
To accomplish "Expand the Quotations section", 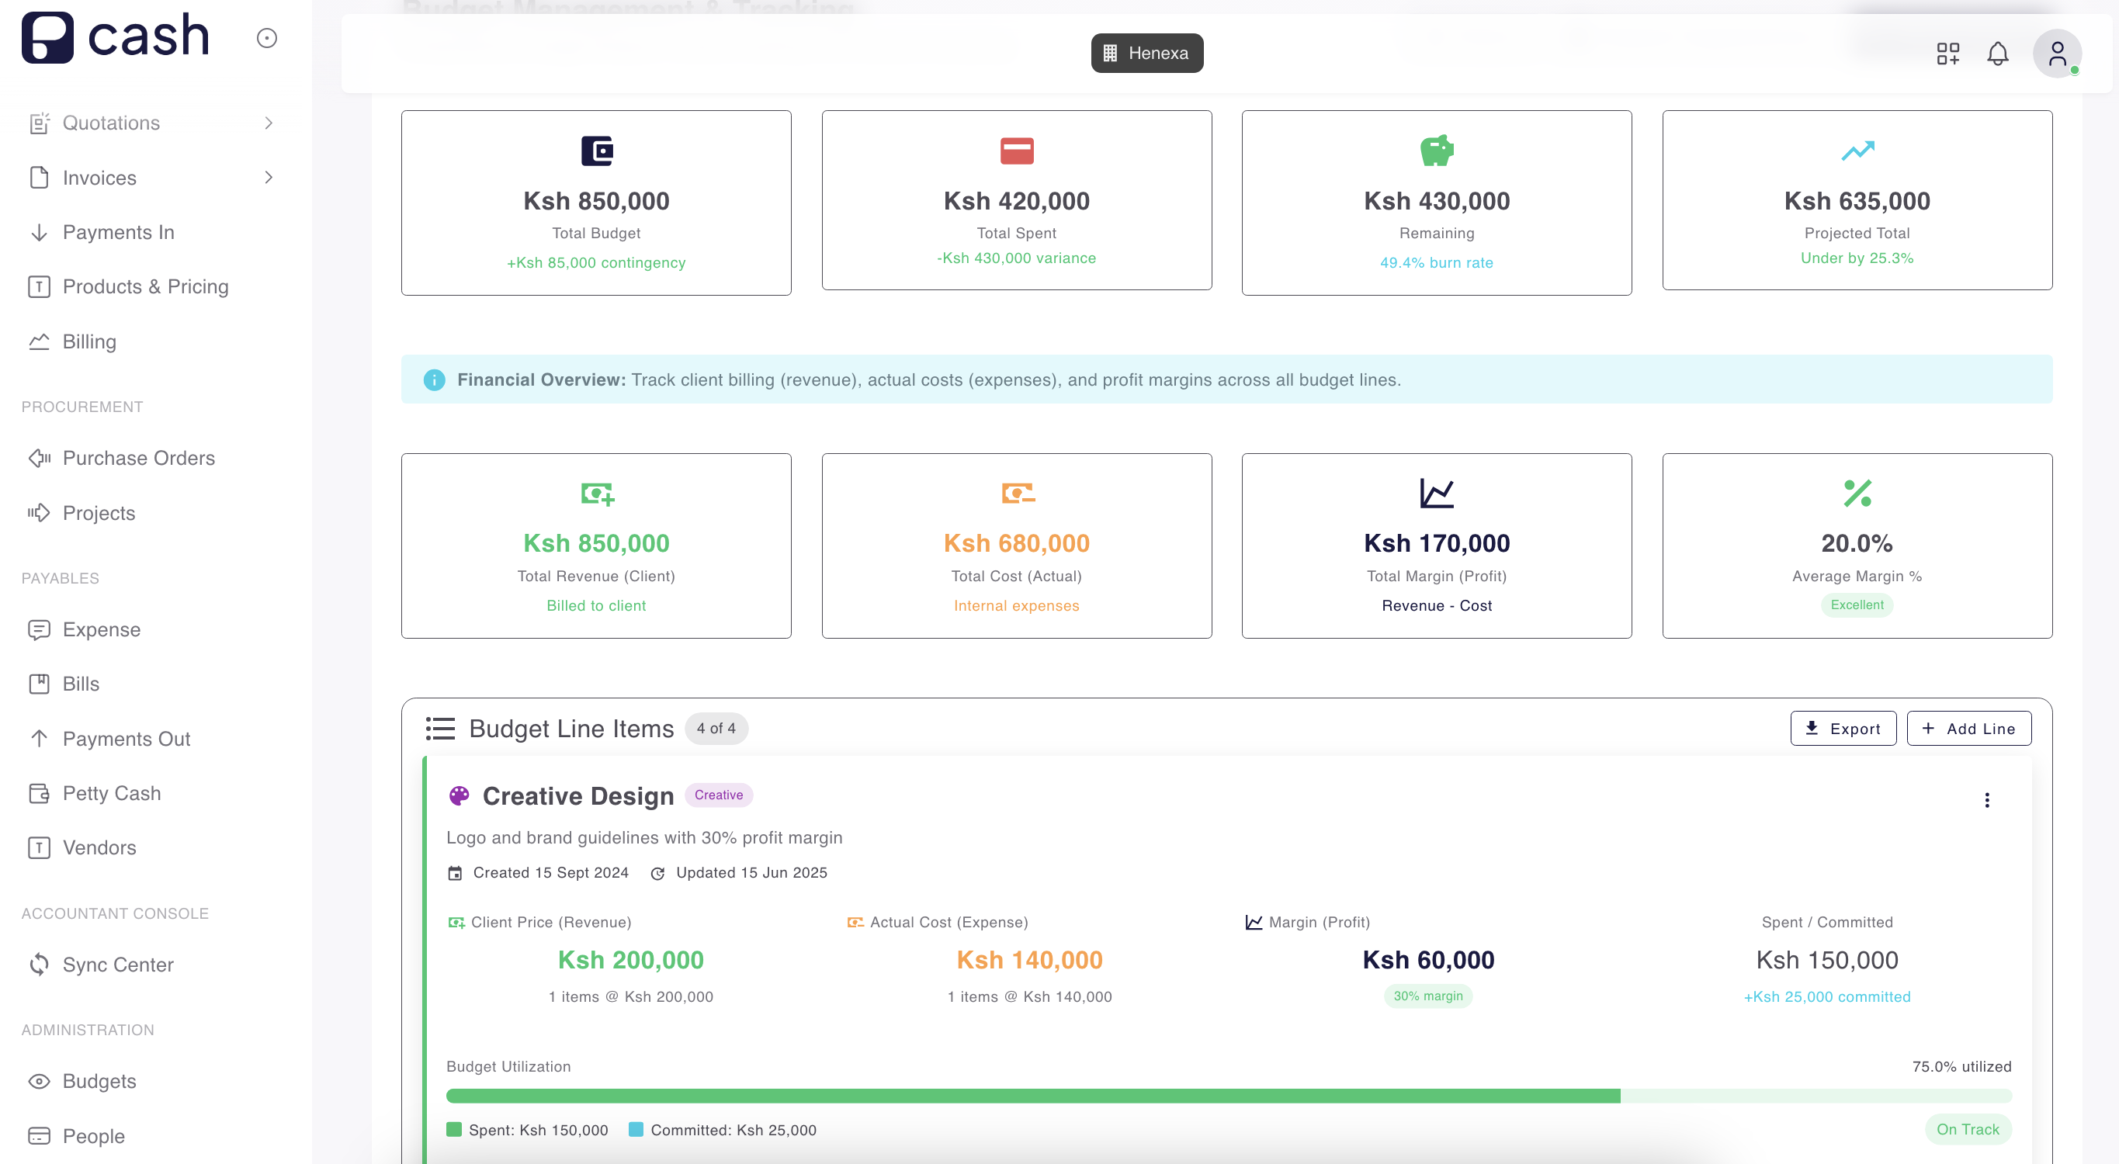I will coord(270,123).
